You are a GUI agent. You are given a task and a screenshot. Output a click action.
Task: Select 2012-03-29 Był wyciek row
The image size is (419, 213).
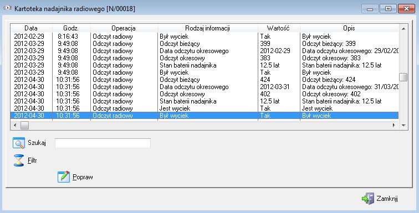point(205,72)
